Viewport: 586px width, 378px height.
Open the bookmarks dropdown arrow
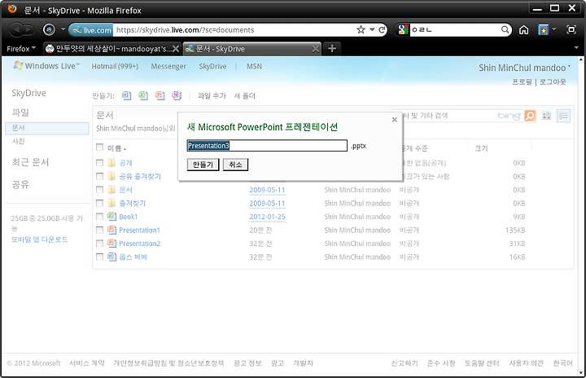click(554, 29)
